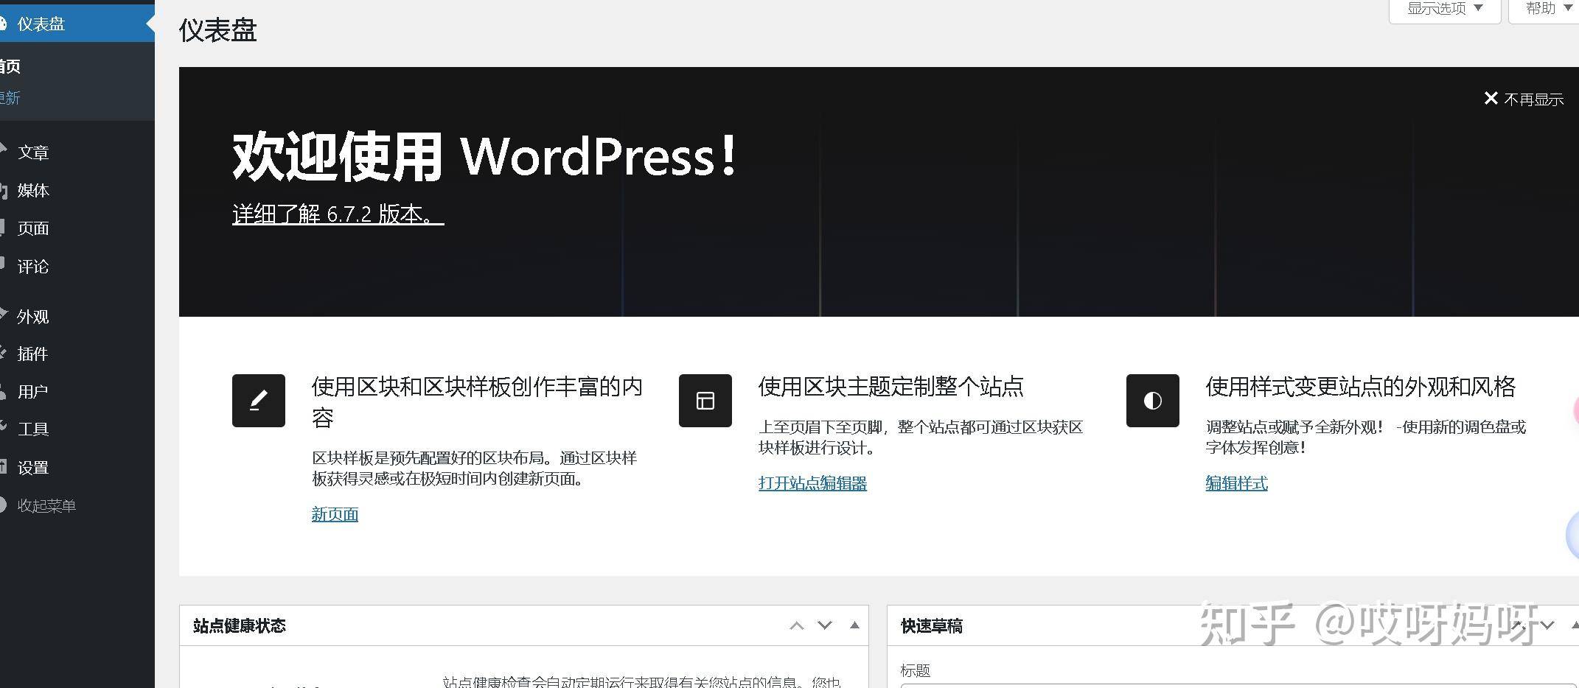The width and height of the screenshot is (1579, 688).
Task: Open the 工具 tools menu
Action: point(33,429)
